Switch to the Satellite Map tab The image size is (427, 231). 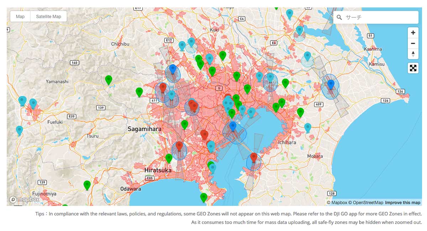click(48, 17)
